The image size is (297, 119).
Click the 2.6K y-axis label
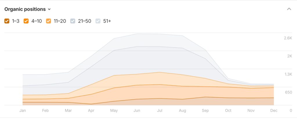coord(288,38)
